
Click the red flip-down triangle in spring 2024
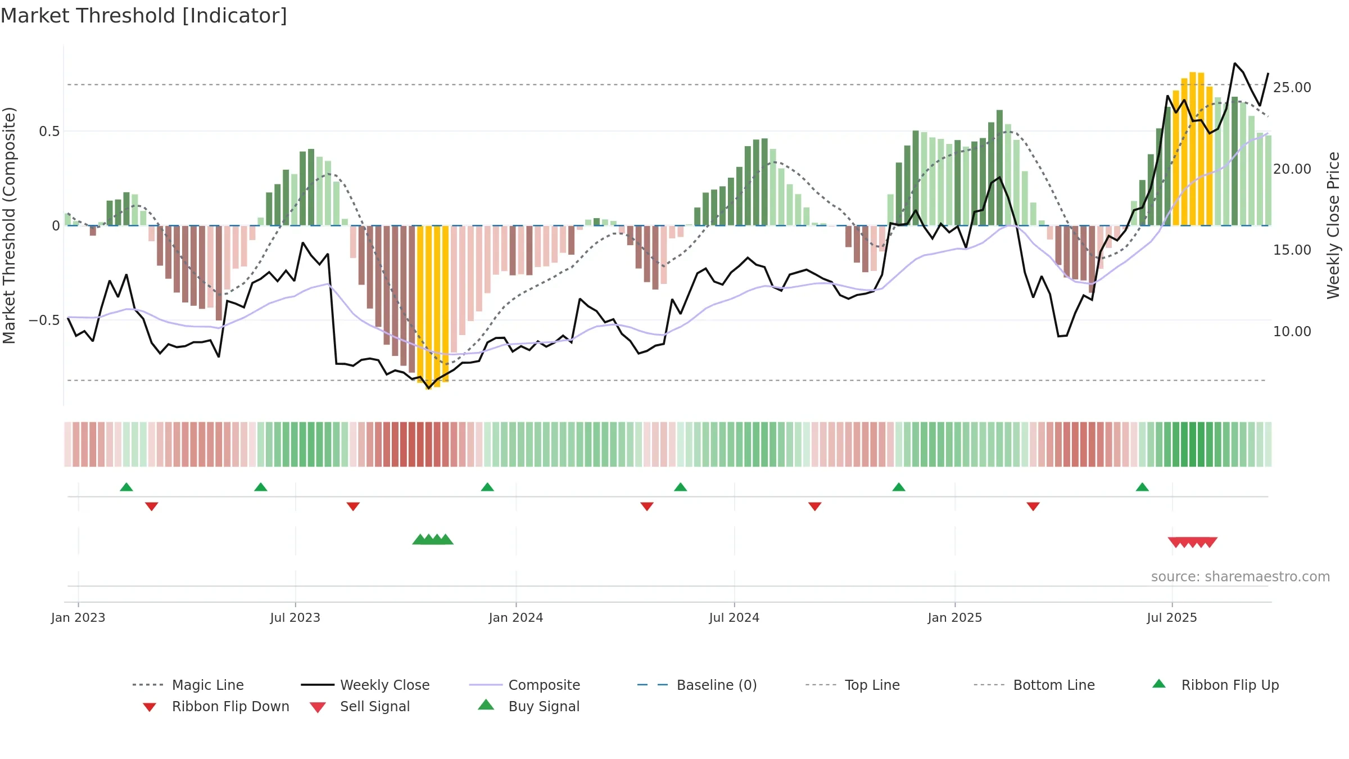click(x=647, y=507)
